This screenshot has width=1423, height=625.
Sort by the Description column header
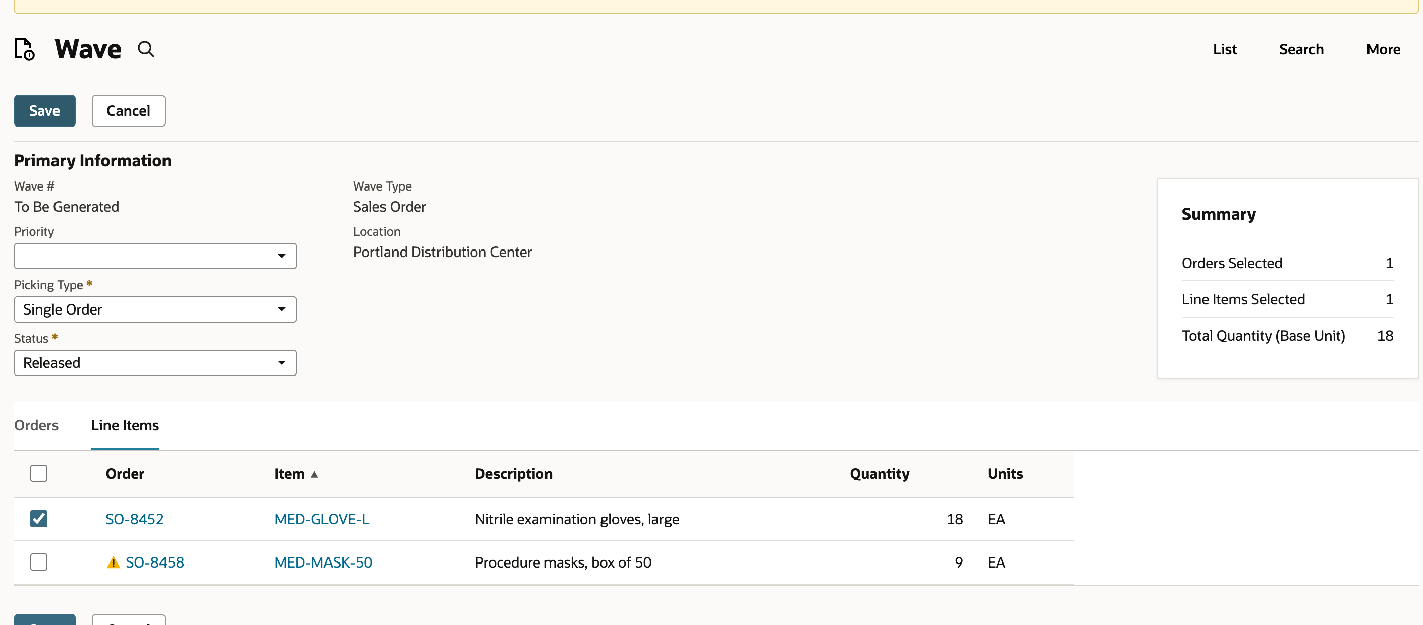[x=514, y=474]
